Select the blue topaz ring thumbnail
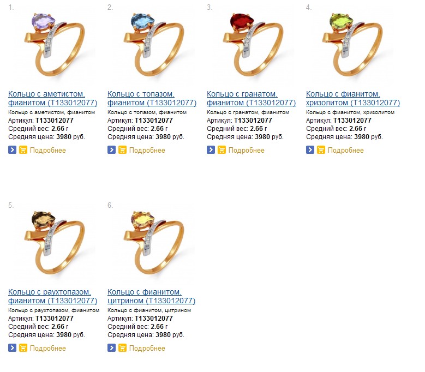This screenshot has height=372, width=425. tap(153, 45)
